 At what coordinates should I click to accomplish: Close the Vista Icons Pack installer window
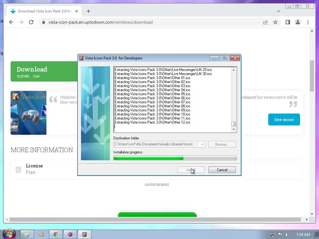coord(235,58)
